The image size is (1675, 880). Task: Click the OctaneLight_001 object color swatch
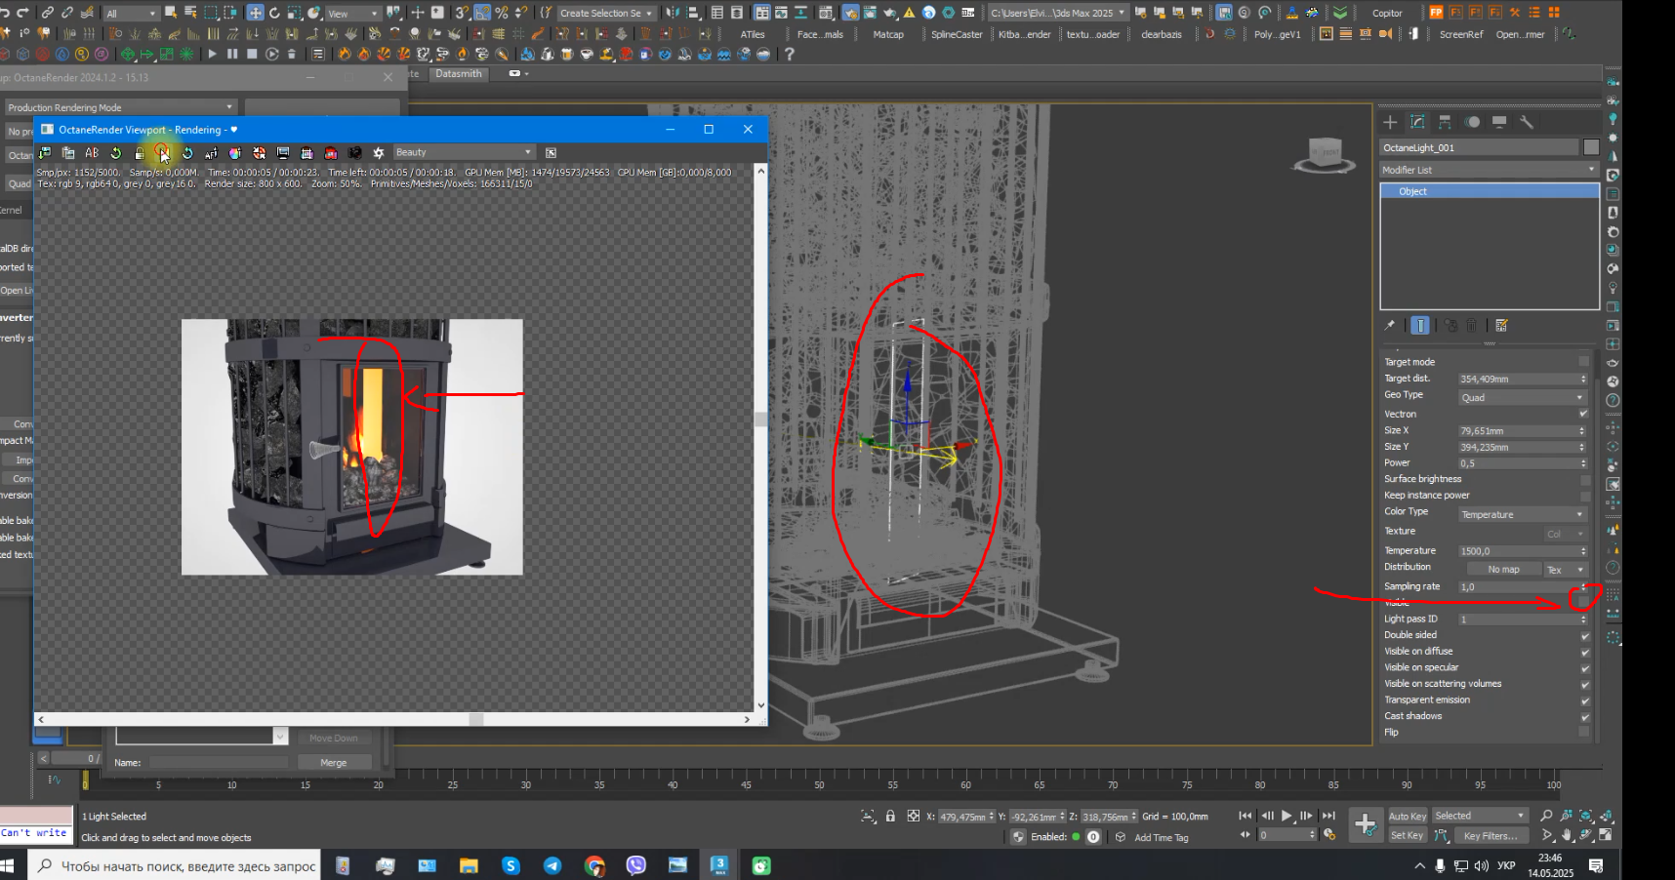(x=1591, y=147)
